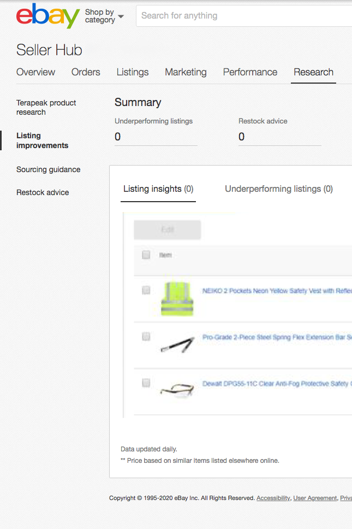Viewport: 352px width, 529px height.
Task: Expand the Shop by category dropdown
Action: pos(104,16)
